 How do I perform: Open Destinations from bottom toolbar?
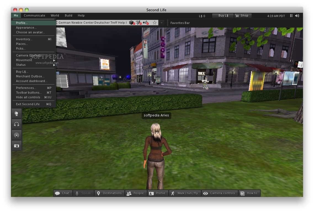(110, 193)
